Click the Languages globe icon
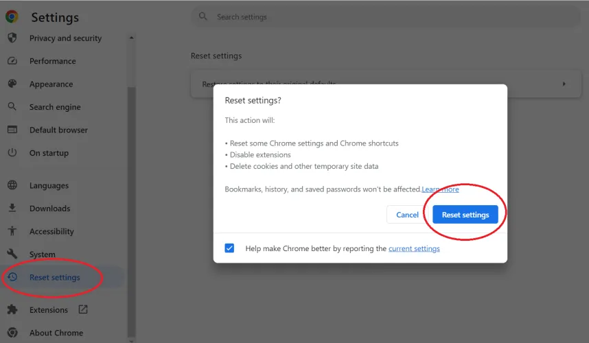 coord(12,185)
